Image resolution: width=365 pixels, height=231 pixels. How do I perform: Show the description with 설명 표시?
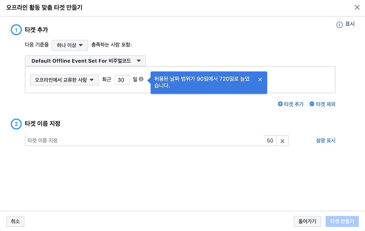[325, 140]
